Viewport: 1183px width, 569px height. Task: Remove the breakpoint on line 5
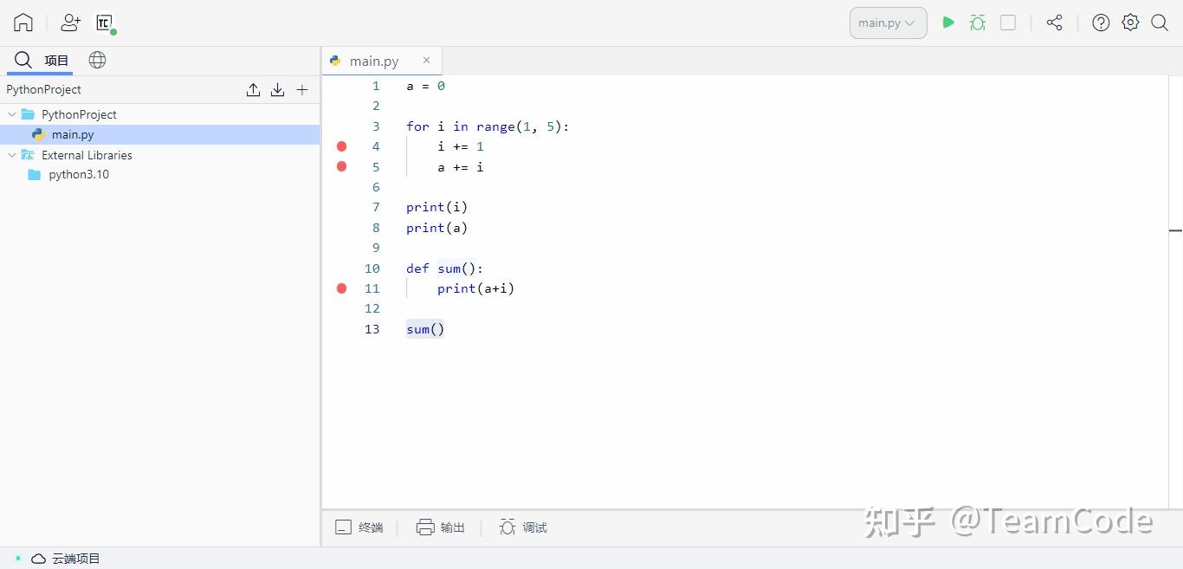[341, 166]
